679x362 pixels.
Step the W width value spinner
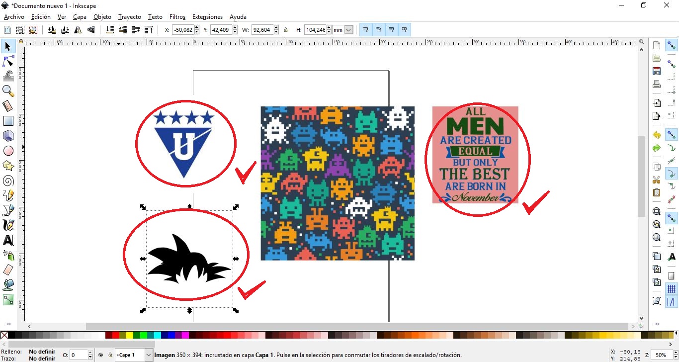(x=276, y=30)
